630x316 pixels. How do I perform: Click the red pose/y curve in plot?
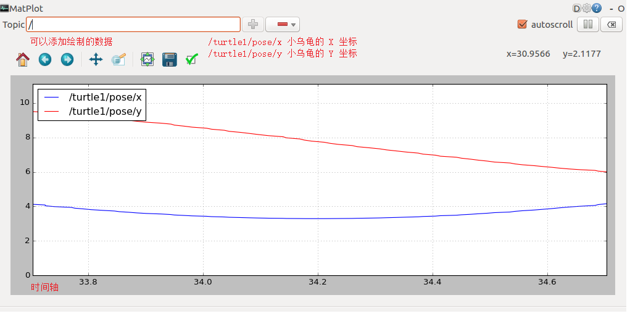318,141
